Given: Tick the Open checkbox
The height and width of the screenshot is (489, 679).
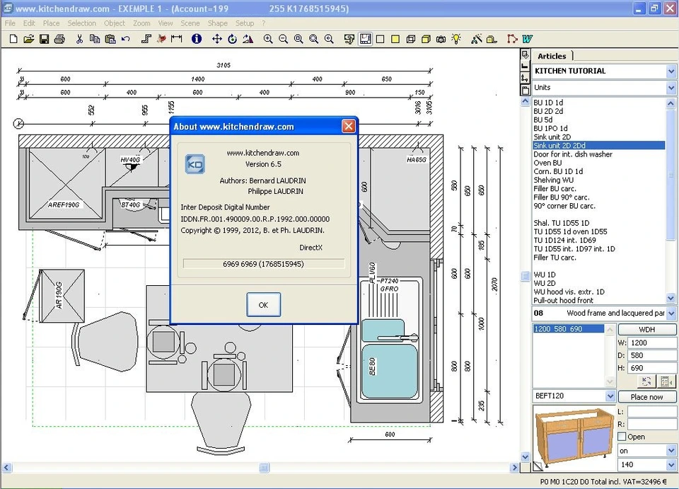Looking at the screenshot, I should [x=622, y=437].
